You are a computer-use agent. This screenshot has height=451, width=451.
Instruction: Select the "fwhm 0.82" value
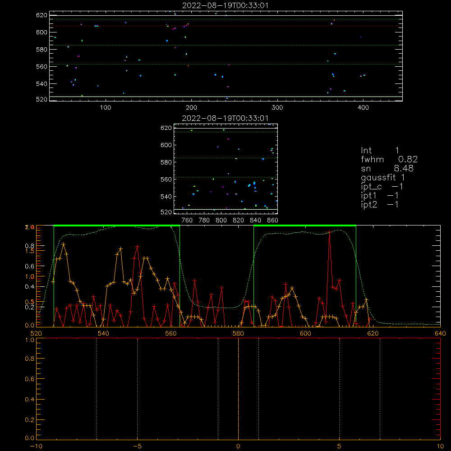coord(389,159)
